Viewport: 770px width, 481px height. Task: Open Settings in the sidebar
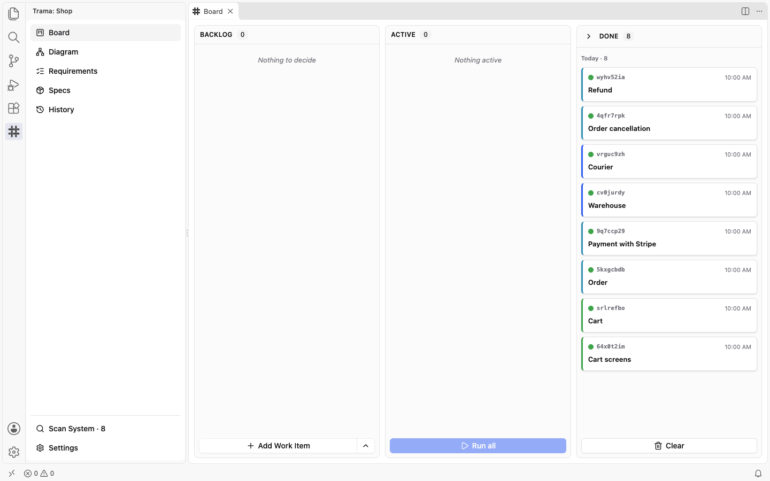click(x=105, y=448)
